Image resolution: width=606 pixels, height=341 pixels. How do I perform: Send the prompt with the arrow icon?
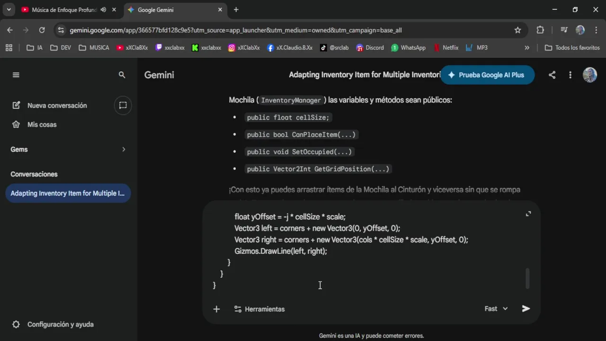tap(526, 309)
